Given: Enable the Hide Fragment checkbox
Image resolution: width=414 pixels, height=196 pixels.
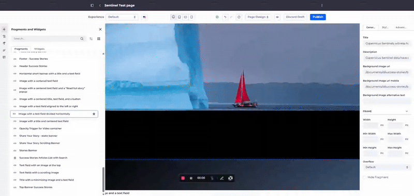Looking at the screenshot, I should coord(365,177).
